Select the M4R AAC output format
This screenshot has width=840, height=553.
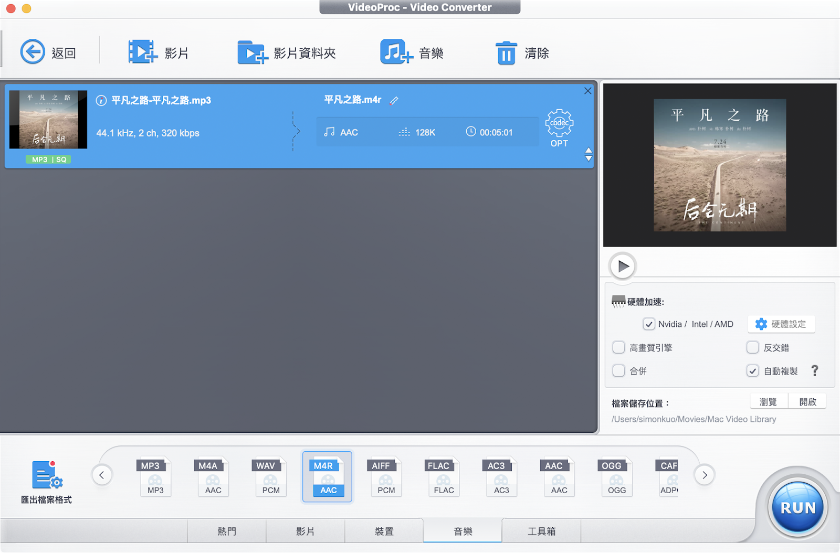click(328, 477)
